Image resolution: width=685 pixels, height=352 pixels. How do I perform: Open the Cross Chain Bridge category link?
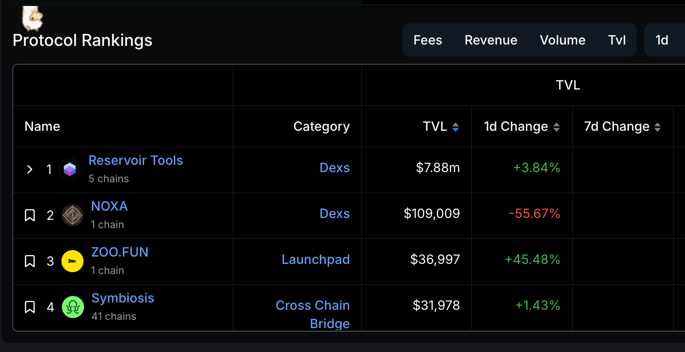[313, 314]
